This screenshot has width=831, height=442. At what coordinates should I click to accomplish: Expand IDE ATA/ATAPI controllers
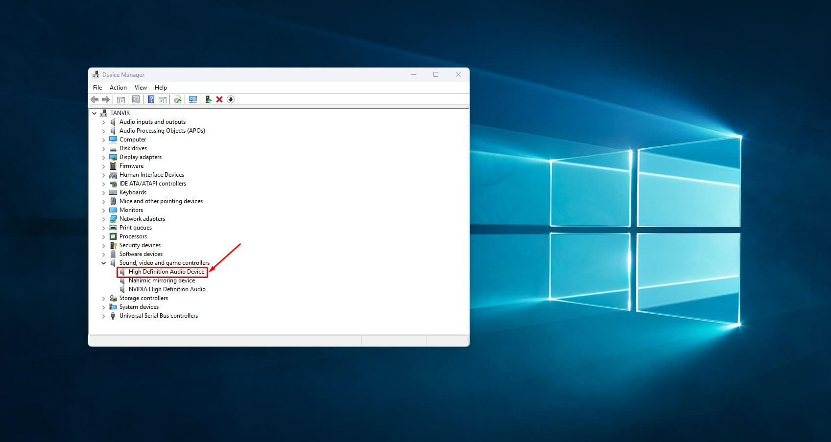pyautogui.click(x=104, y=184)
